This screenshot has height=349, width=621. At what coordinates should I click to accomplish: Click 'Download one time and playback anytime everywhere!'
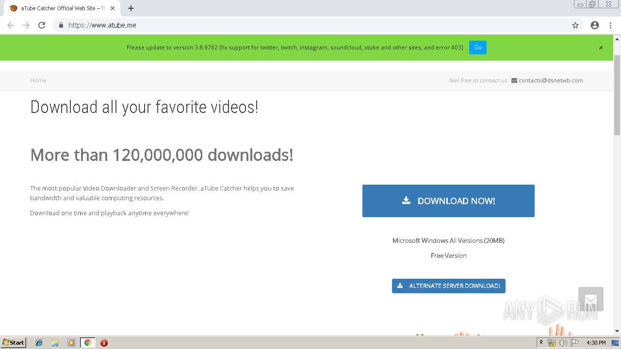click(x=109, y=213)
